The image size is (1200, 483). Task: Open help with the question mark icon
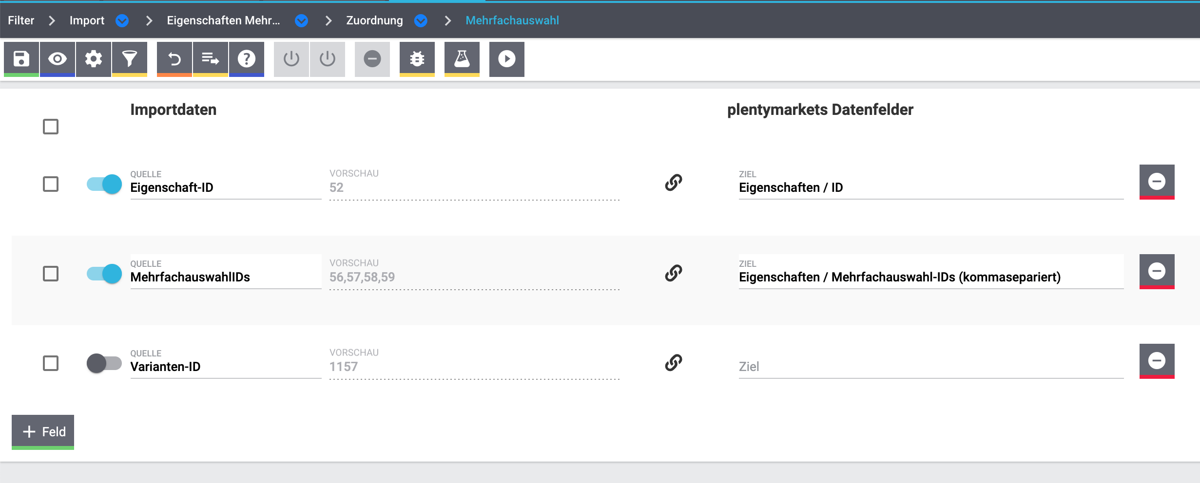pos(247,59)
